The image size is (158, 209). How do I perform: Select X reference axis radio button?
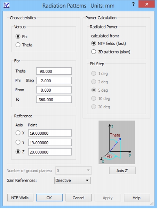[18, 133]
